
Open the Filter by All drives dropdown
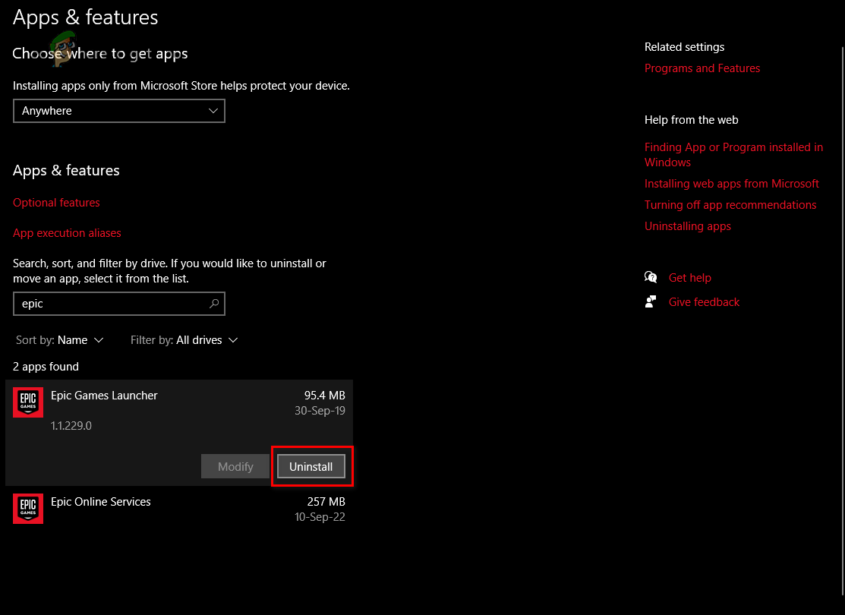(184, 340)
